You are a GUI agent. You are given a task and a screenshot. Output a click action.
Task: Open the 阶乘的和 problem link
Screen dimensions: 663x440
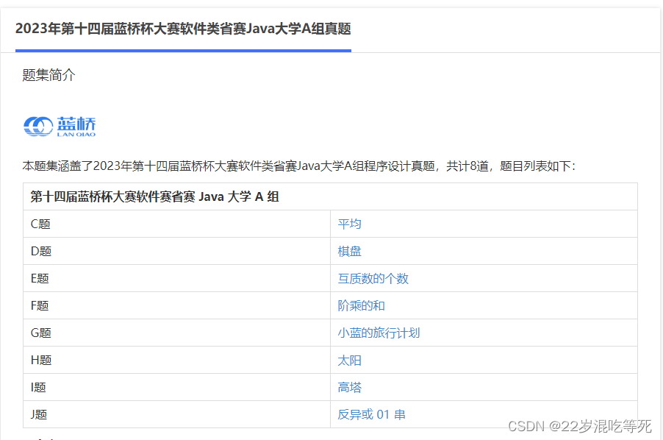(361, 305)
